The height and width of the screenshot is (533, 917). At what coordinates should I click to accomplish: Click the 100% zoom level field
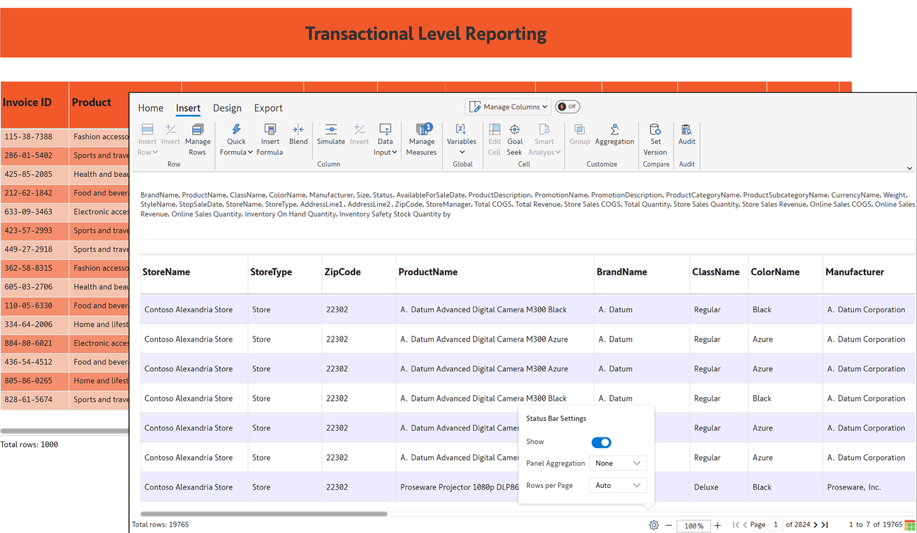click(x=693, y=525)
